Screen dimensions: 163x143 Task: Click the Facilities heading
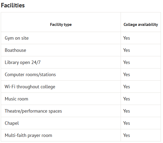click(x=13, y=5)
